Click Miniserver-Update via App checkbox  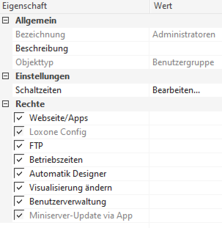pyautogui.click(x=19, y=216)
